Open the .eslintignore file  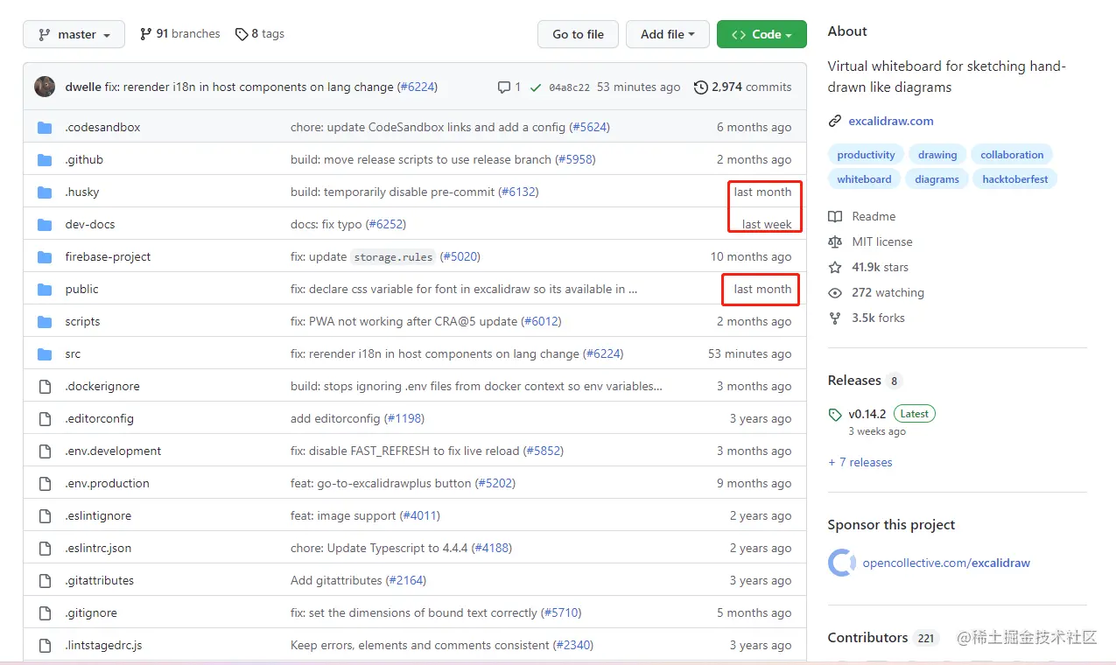coord(98,515)
